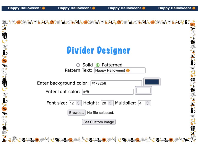Increase Font size with the up arrow

point(78,102)
